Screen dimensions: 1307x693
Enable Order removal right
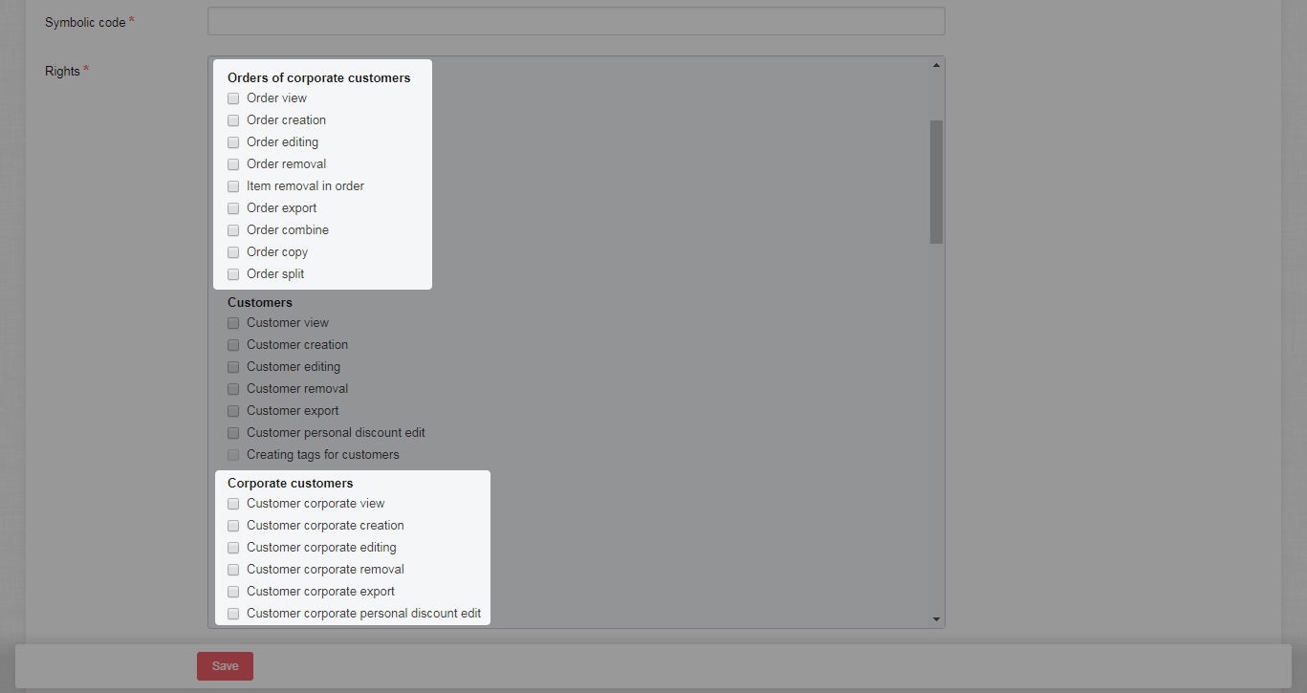coord(233,164)
